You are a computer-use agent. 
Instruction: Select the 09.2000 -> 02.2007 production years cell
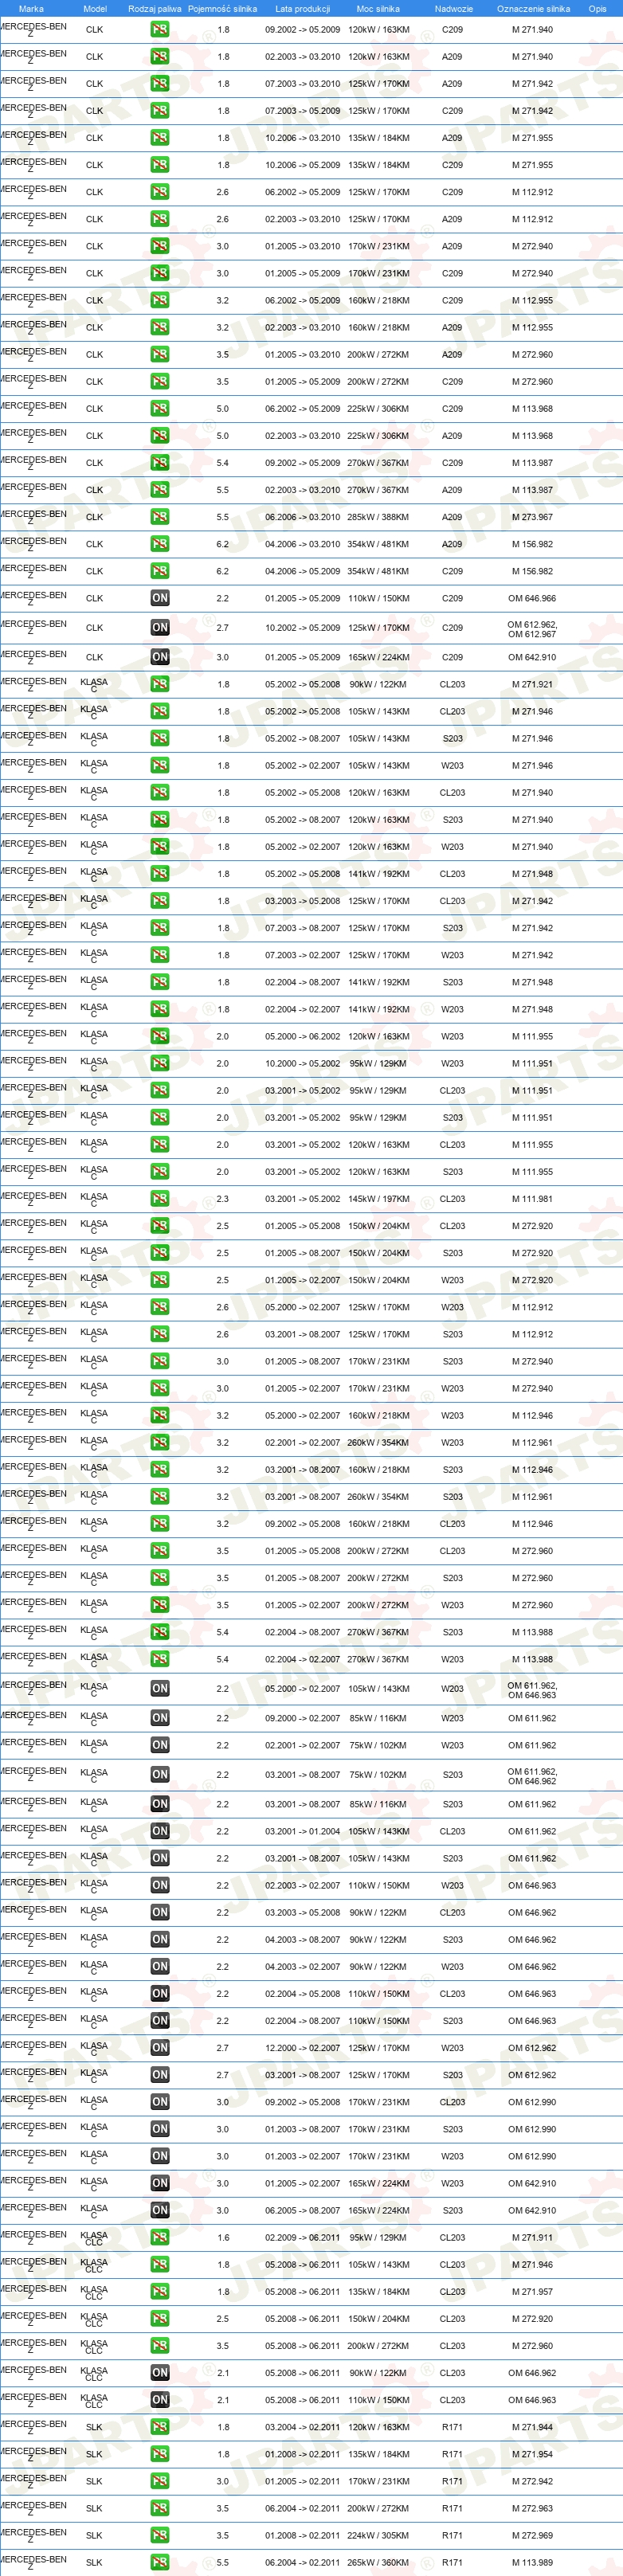[x=302, y=1718]
